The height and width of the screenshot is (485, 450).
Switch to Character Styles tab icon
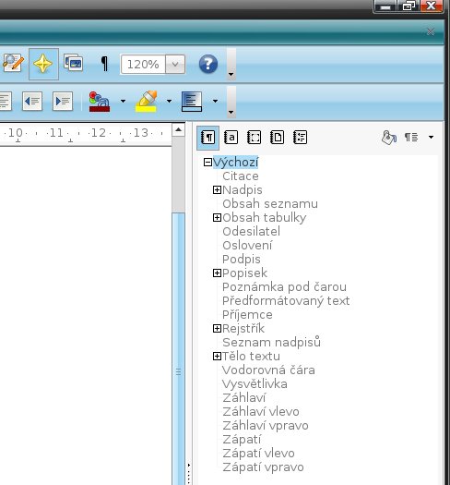click(231, 138)
